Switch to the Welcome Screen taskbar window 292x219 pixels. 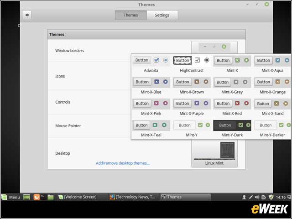[x=82, y=197]
